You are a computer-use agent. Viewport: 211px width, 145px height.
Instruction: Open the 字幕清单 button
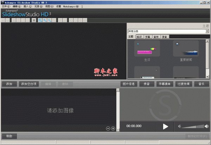(x=165, y=84)
